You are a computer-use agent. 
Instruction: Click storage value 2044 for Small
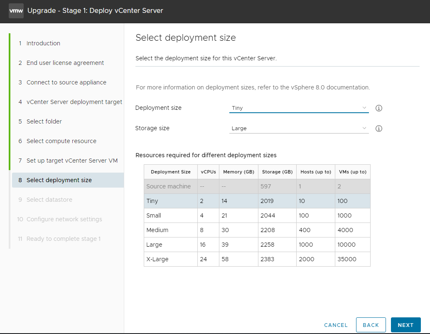[x=268, y=215]
